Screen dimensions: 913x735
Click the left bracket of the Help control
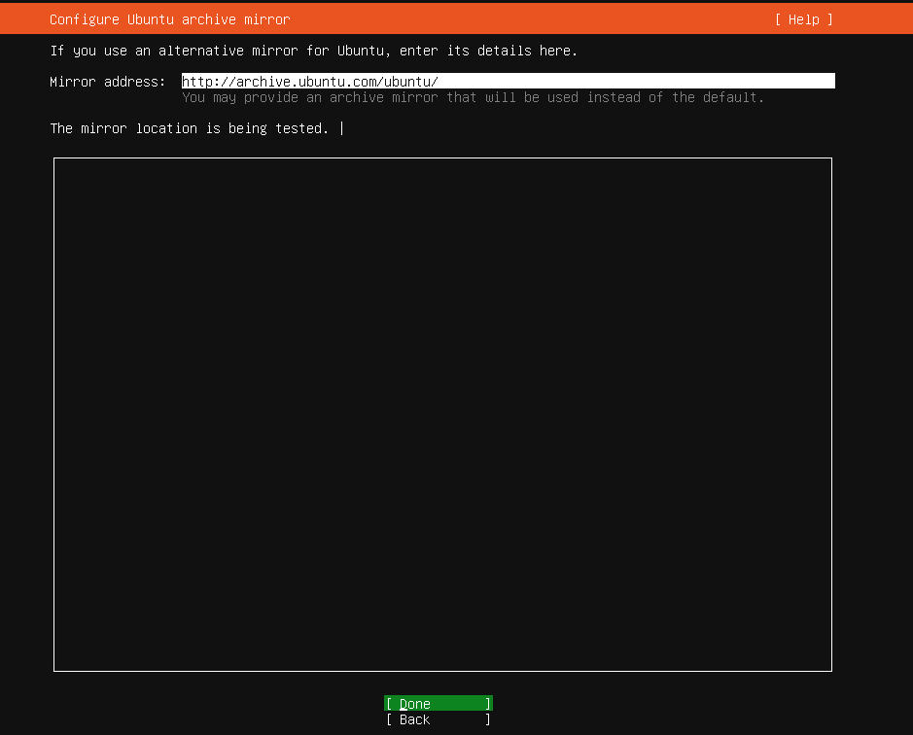[x=778, y=18]
